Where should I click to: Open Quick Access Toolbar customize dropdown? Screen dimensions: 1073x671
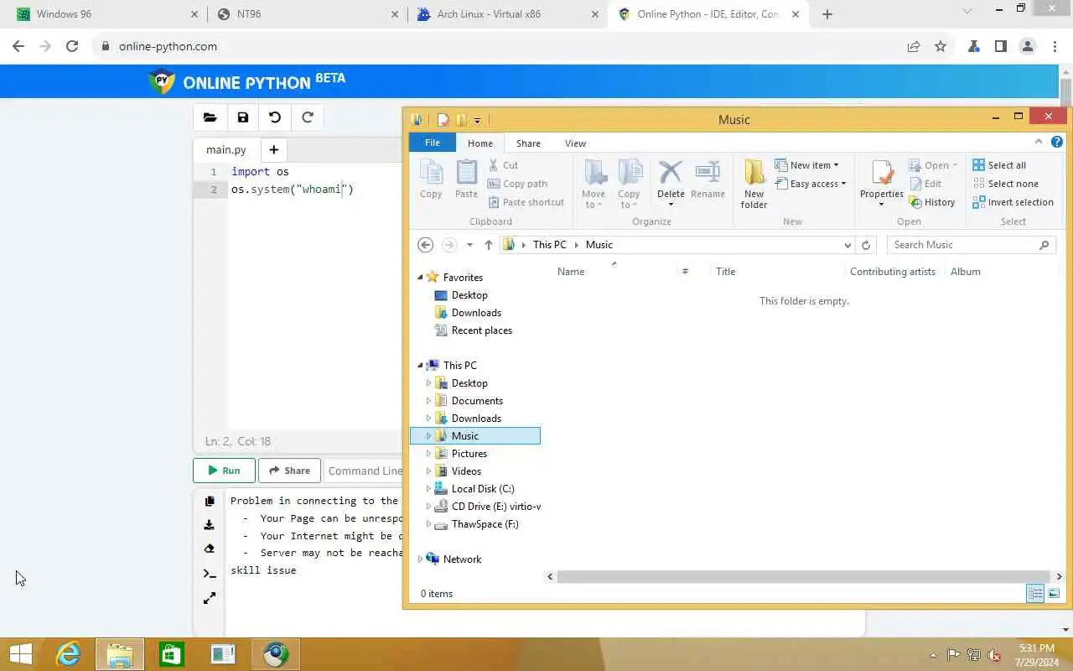coord(477,120)
